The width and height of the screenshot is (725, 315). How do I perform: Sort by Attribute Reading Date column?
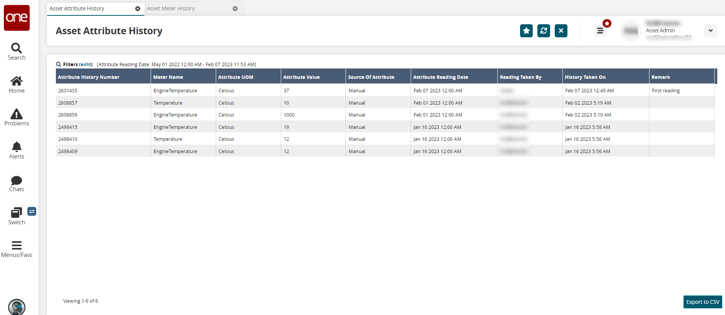click(440, 77)
